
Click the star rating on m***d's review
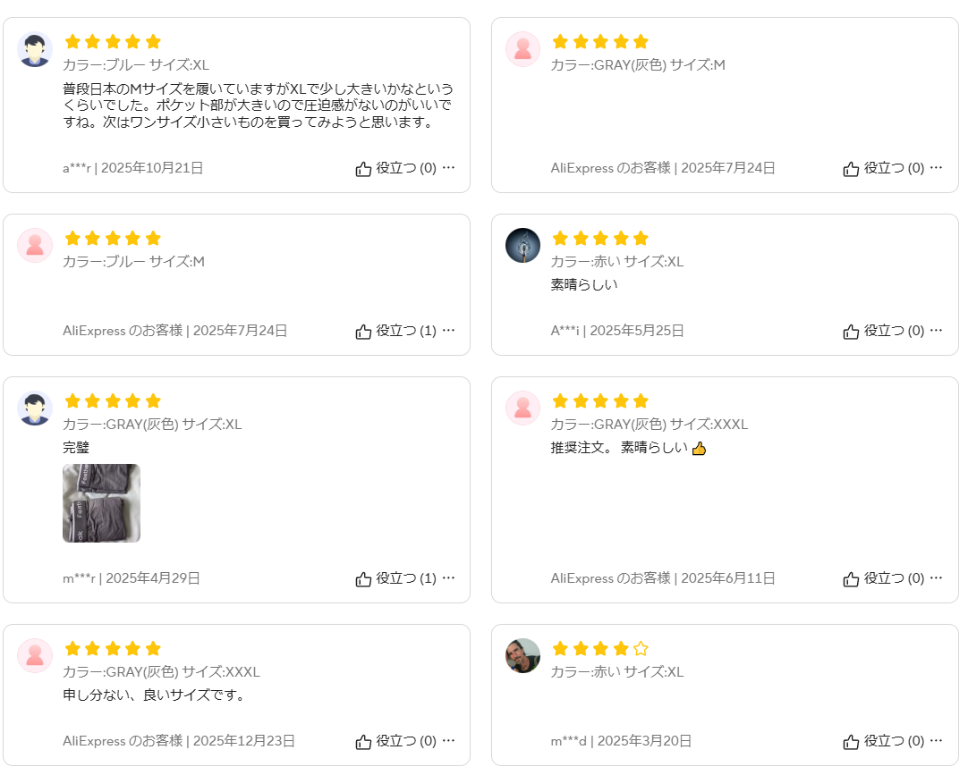pos(599,649)
